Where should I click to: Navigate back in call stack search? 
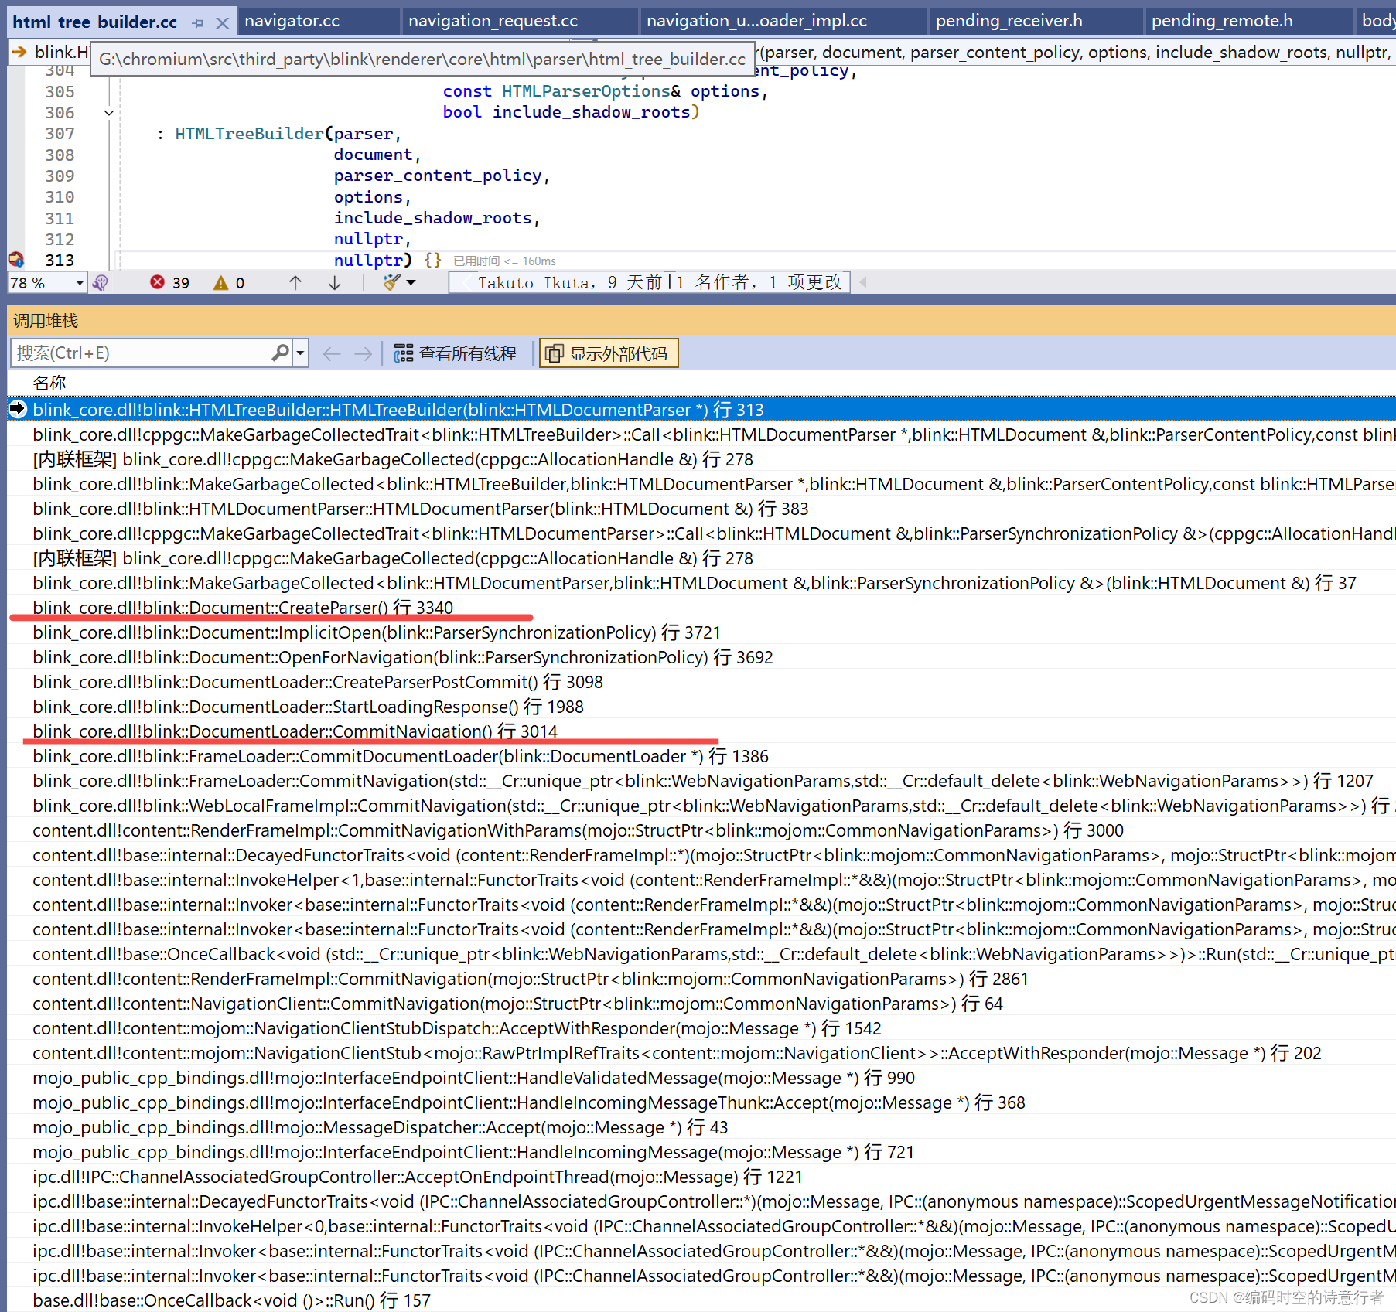coord(332,354)
